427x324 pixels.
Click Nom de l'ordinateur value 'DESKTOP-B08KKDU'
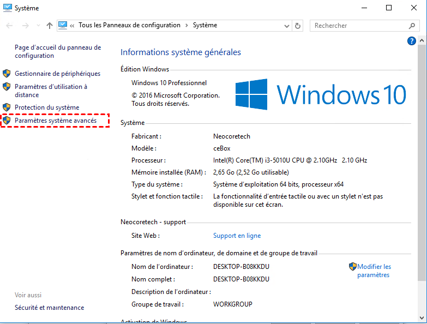241,267
